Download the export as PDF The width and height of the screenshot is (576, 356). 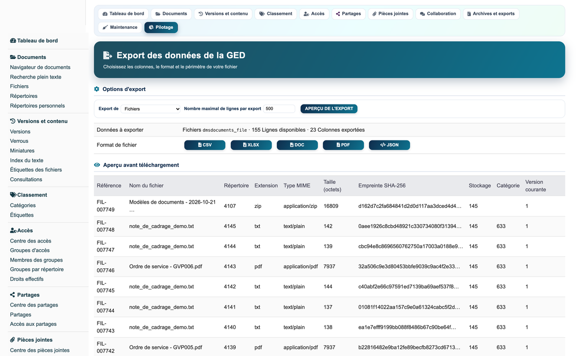point(343,145)
